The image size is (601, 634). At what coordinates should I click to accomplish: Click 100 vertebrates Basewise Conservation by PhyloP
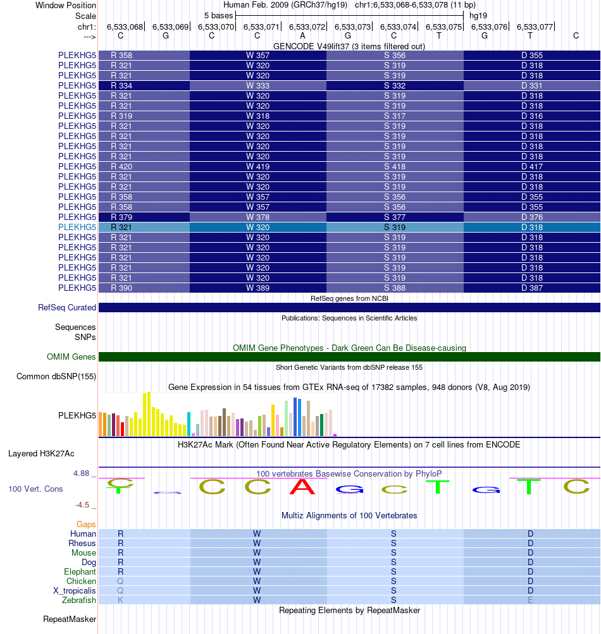coord(349,473)
